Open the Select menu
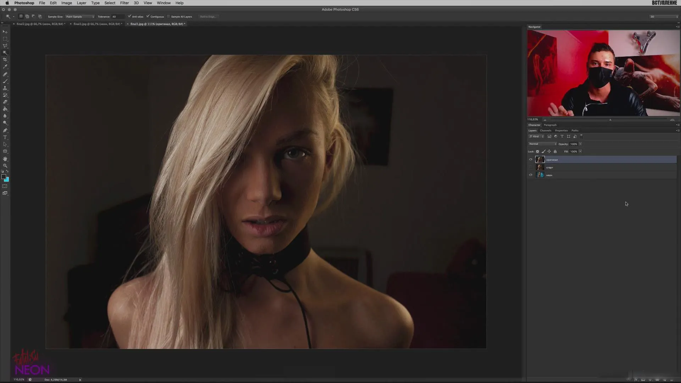Screen dimensions: 681x383 (x=110, y=3)
